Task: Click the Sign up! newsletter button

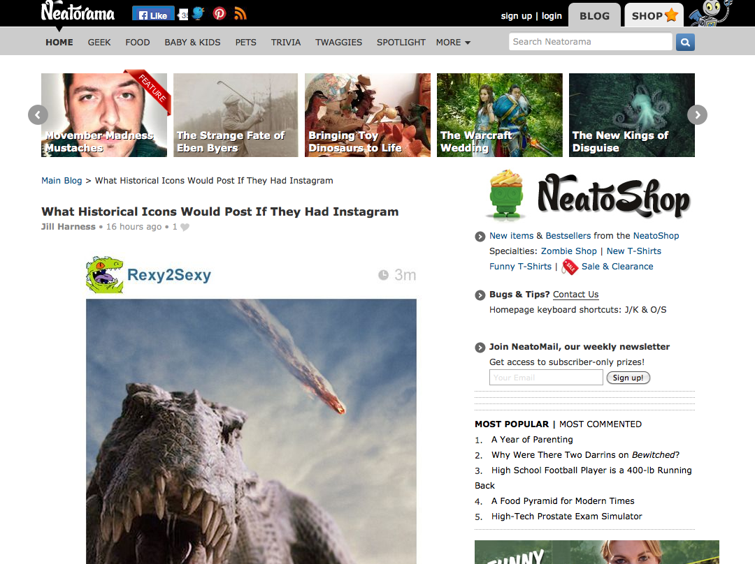Action: 628,378
